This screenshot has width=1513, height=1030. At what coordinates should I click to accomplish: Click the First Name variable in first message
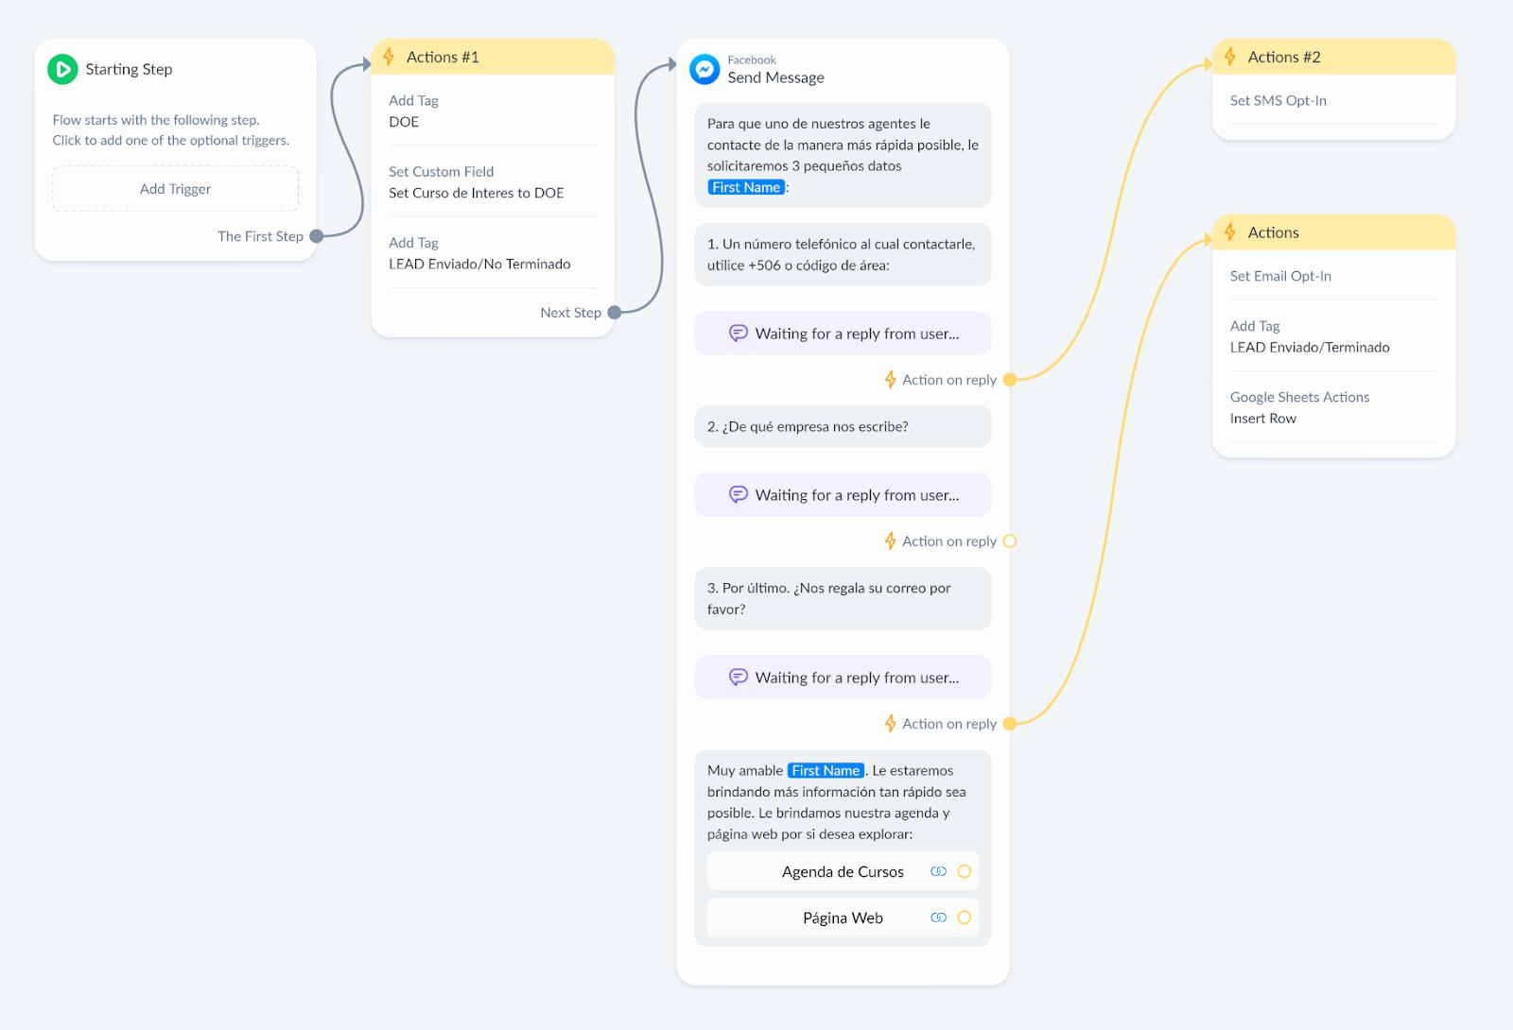coord(747,187)
